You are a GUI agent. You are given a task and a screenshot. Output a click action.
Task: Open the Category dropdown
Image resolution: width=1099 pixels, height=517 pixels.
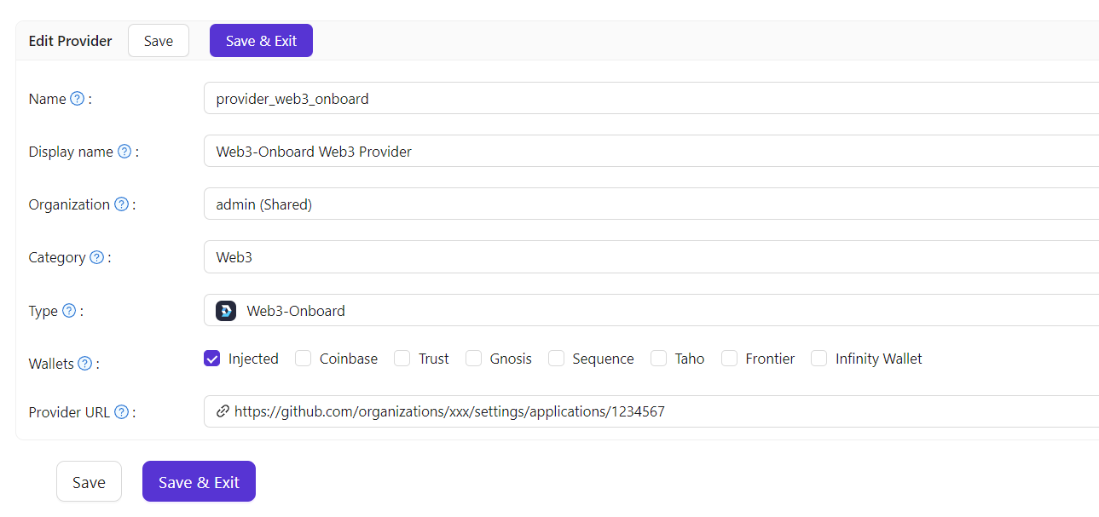[512, 256]
